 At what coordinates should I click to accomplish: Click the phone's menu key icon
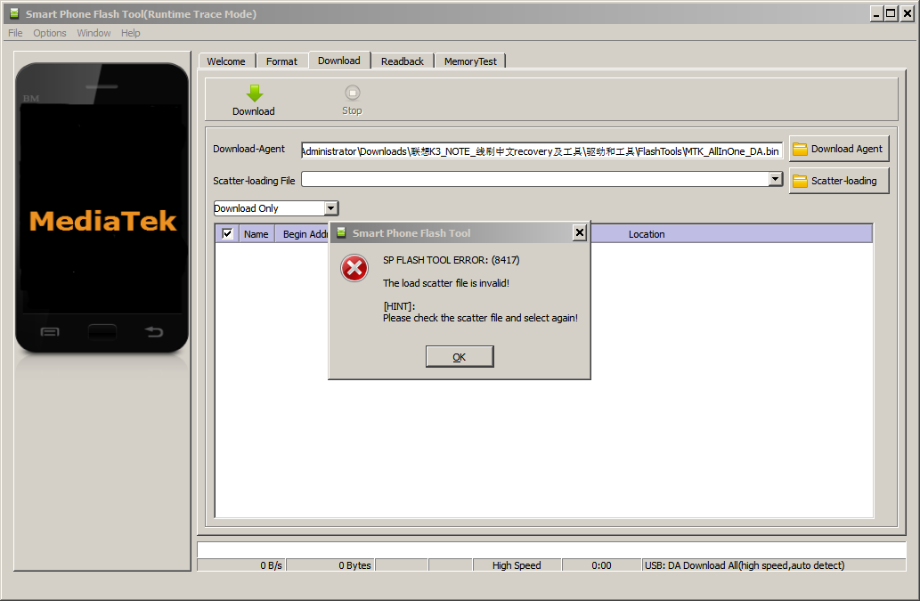(50, 332)
